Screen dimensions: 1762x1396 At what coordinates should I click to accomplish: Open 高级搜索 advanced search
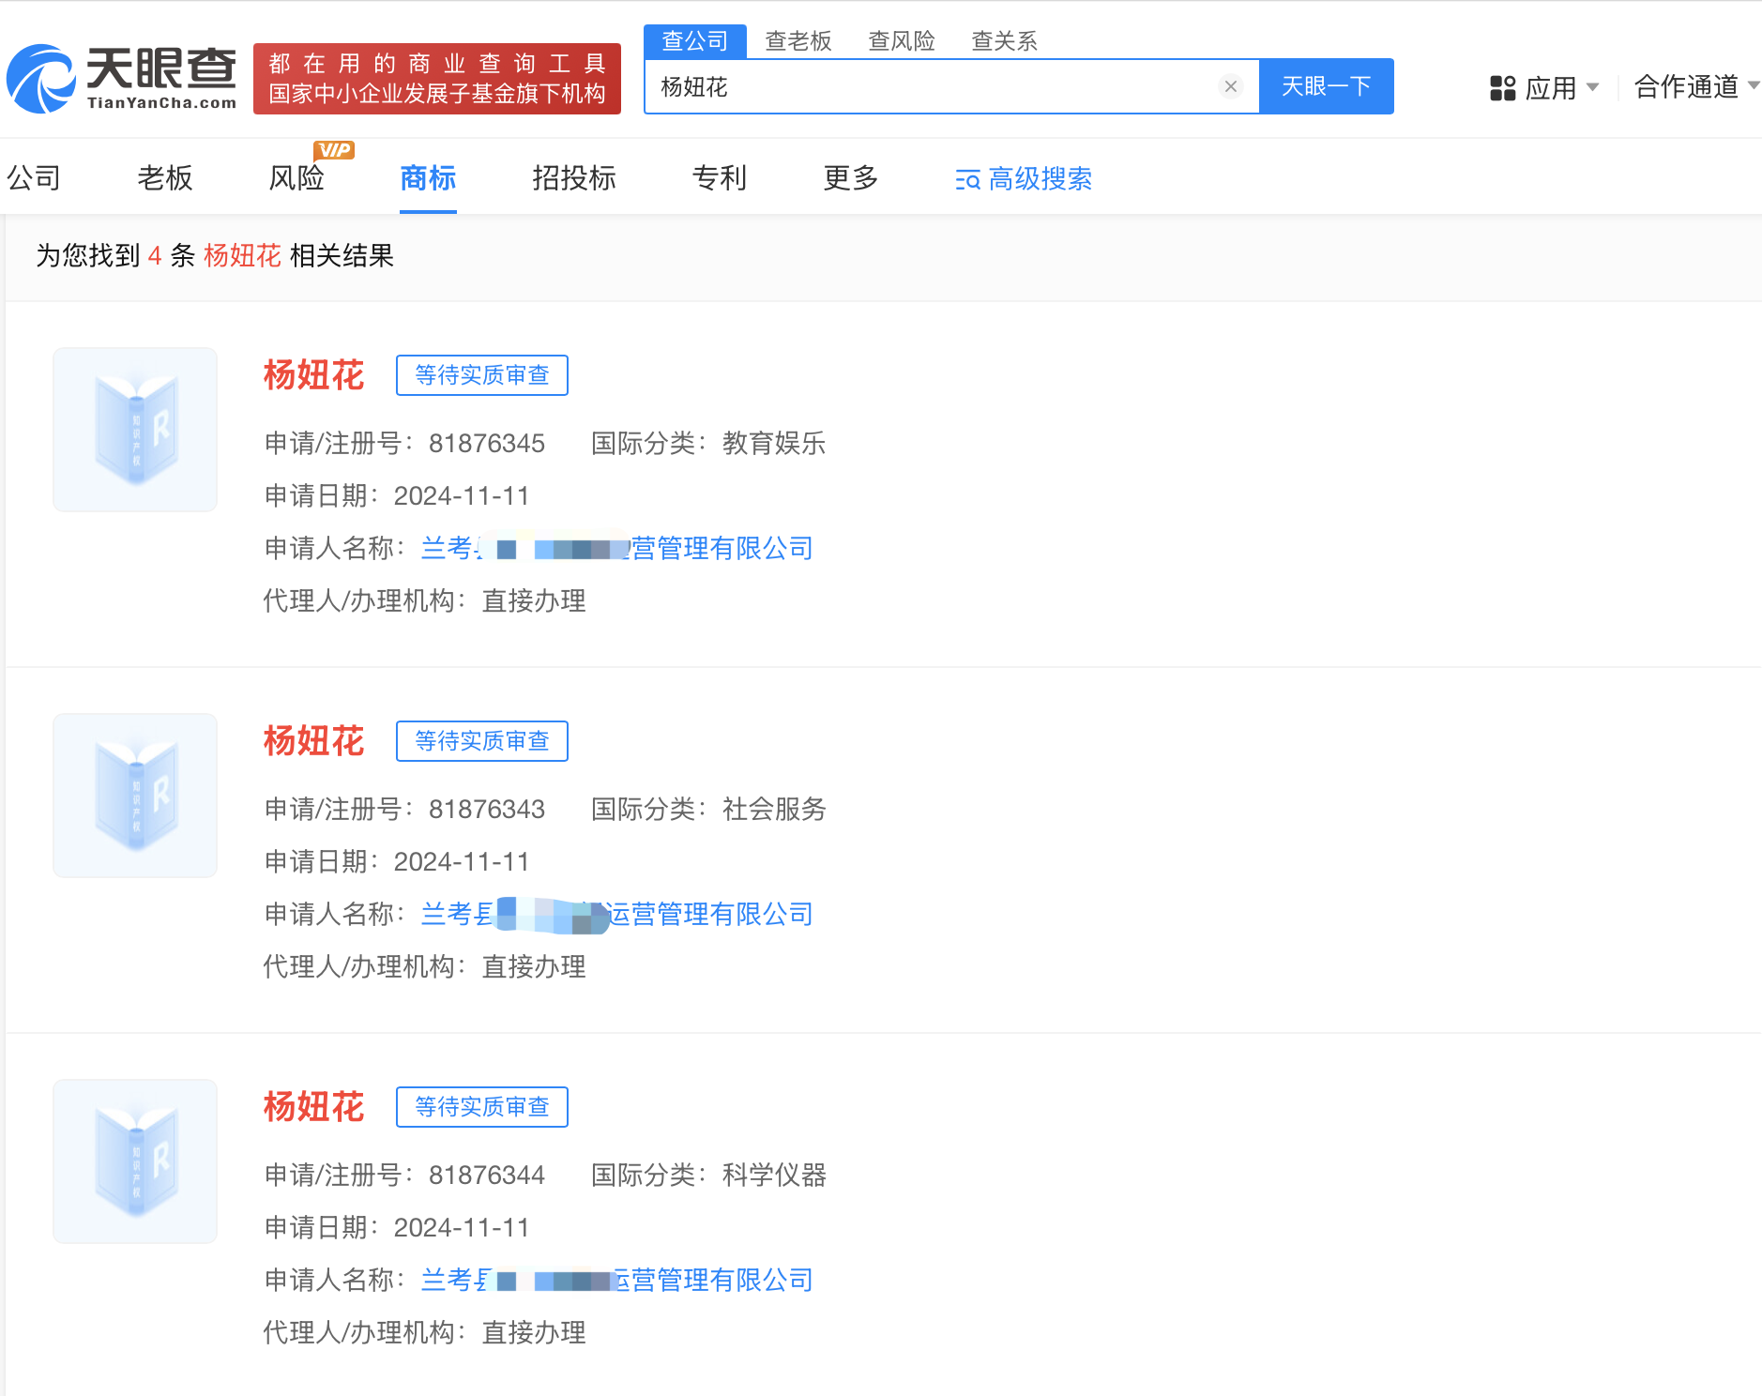[1024, 178]
